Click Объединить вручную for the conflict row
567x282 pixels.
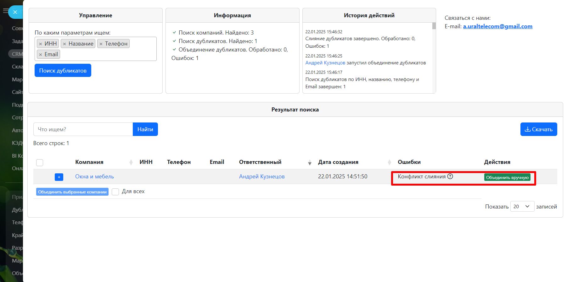pos(507,177)
